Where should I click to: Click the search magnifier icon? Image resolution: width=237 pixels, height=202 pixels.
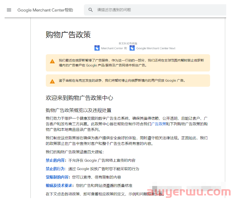click(91, 10)
